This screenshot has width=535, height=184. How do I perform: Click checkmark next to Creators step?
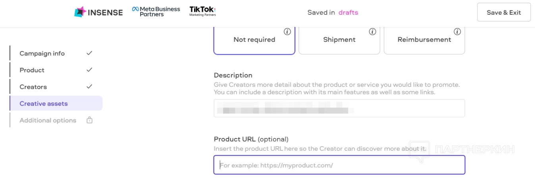(89, 86)
